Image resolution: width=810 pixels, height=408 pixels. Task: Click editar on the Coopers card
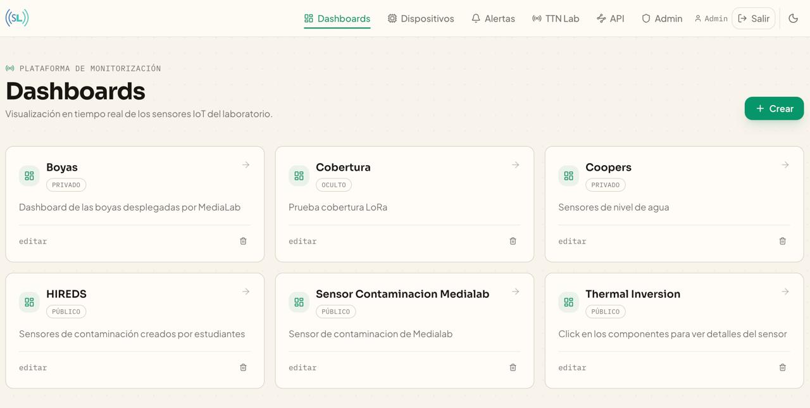coord(572,241)
